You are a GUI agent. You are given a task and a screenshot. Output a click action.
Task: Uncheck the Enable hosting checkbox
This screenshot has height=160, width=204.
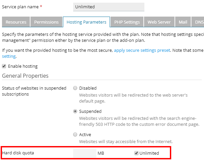click(x=4, y=66)
